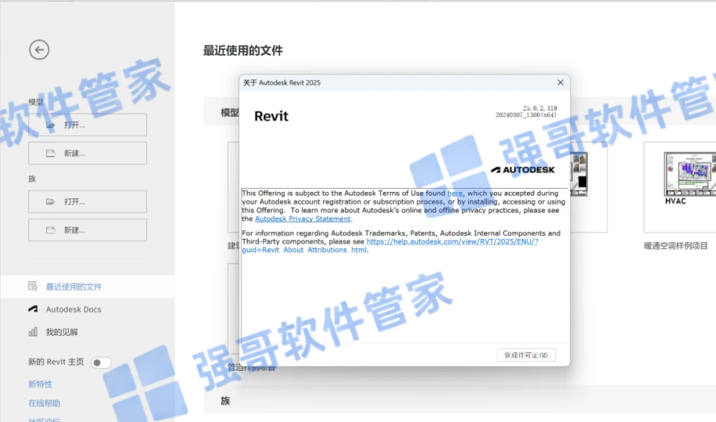This screenshot has width=716, height=422.
Task: Close the 关于 Autodesk Revit 2025 dialog
Action: 560,82
